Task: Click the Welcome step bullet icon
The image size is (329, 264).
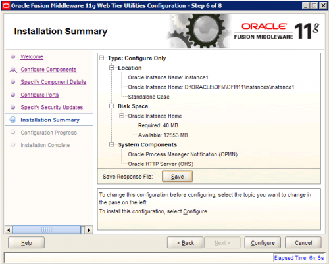Action: pyautogui.click(x=13, y=56)
